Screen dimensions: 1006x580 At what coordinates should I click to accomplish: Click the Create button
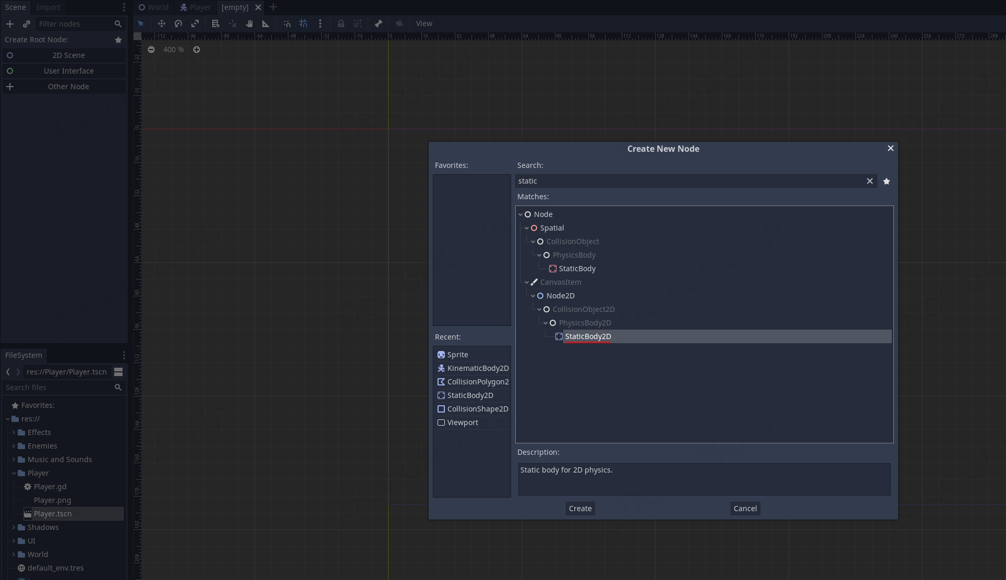point(580,509)
